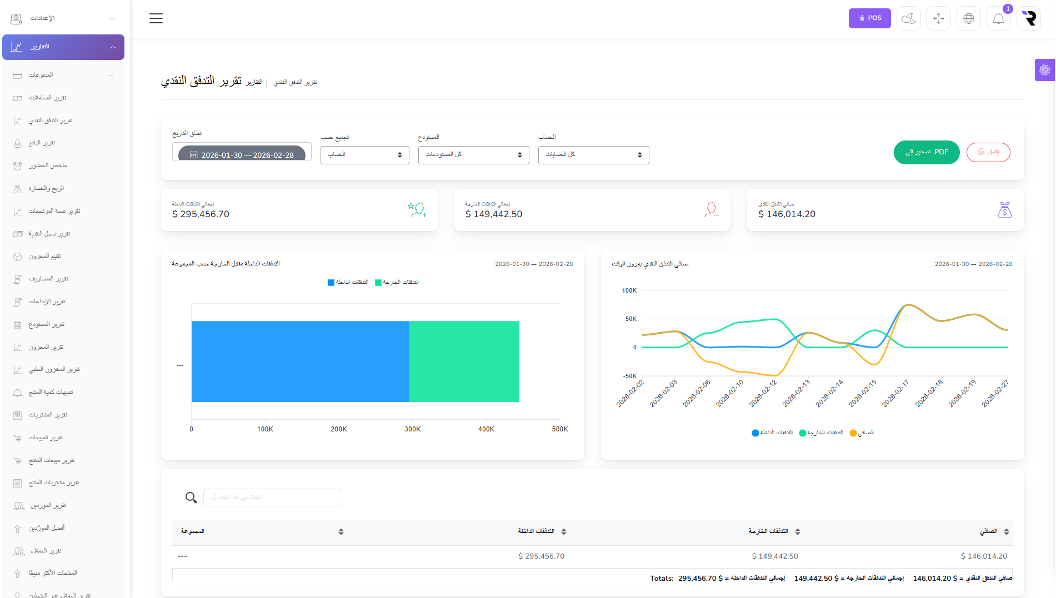Click the cloud icon in top bar
The width and height of the screenshot is (1056, 598).
coord(908,18)
